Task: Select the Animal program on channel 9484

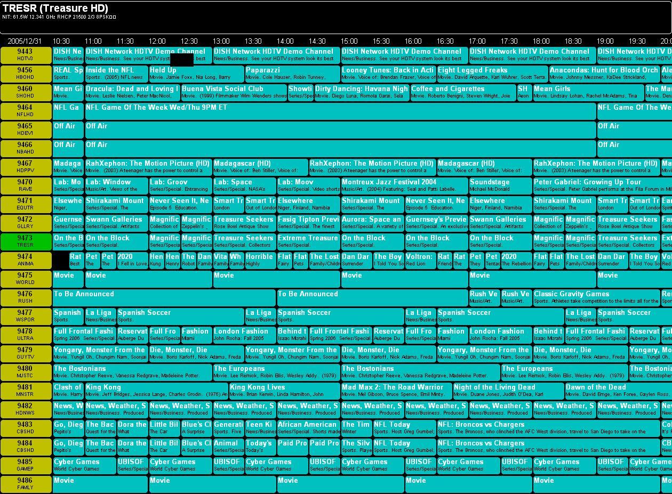Action: click(x=228, y=447)
